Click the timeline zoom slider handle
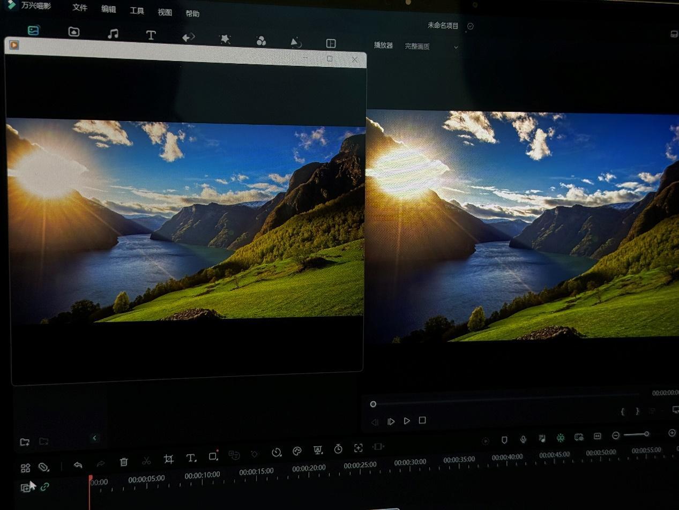Viewport: 679px width, 510px height. (646, 434)
